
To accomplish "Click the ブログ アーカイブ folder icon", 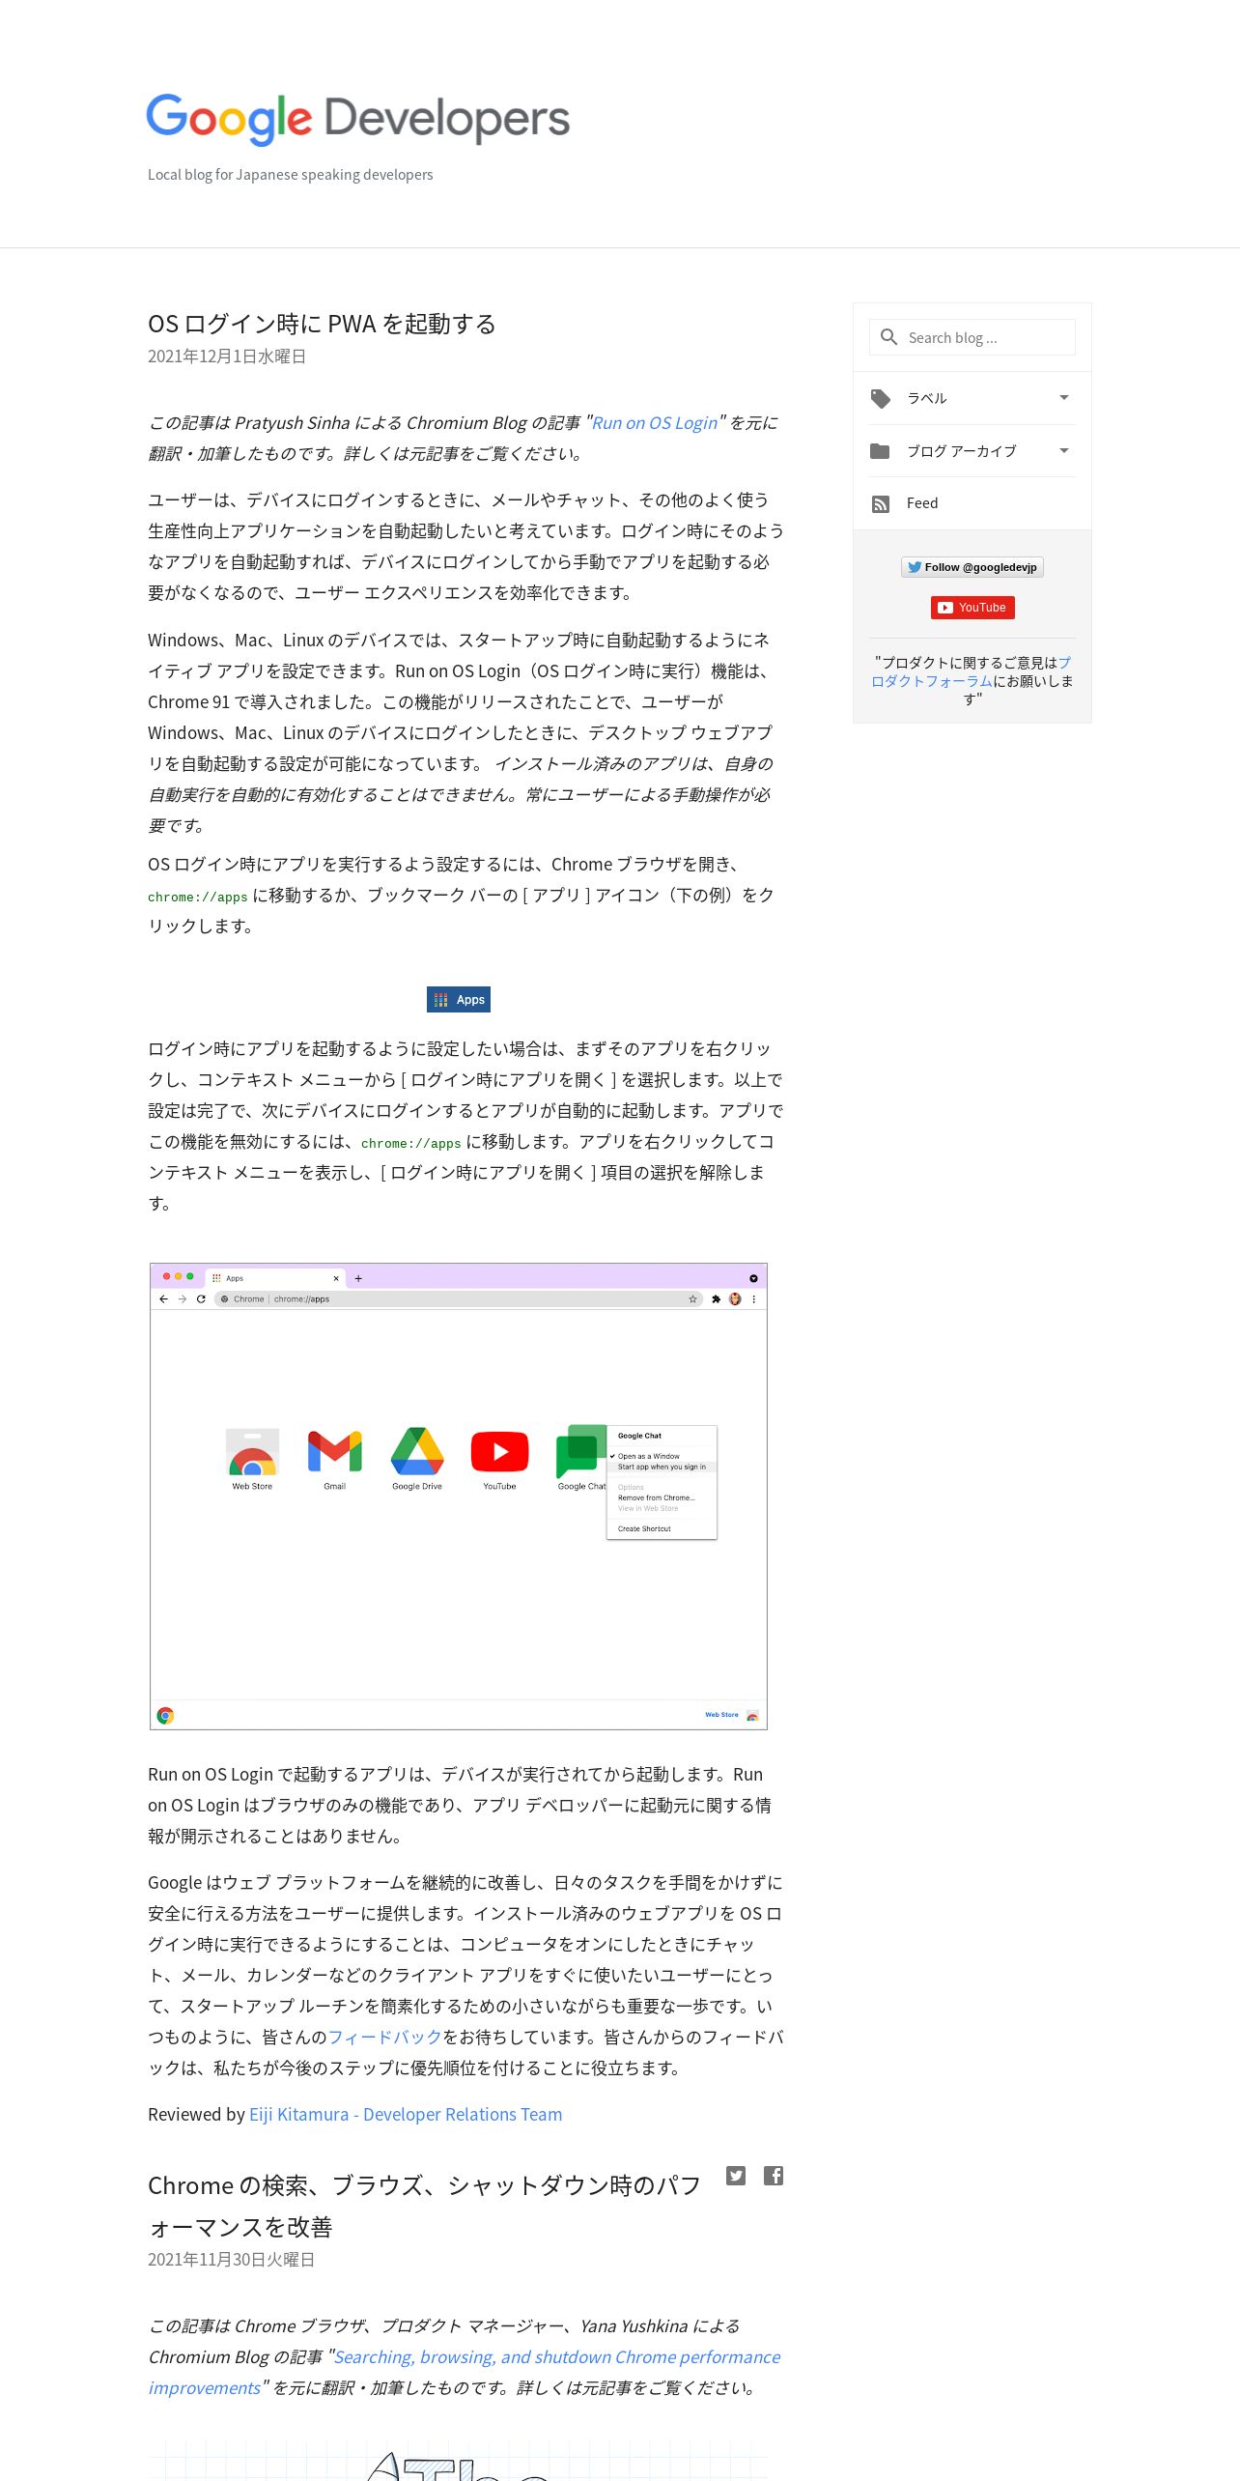I will pos(880,451).
